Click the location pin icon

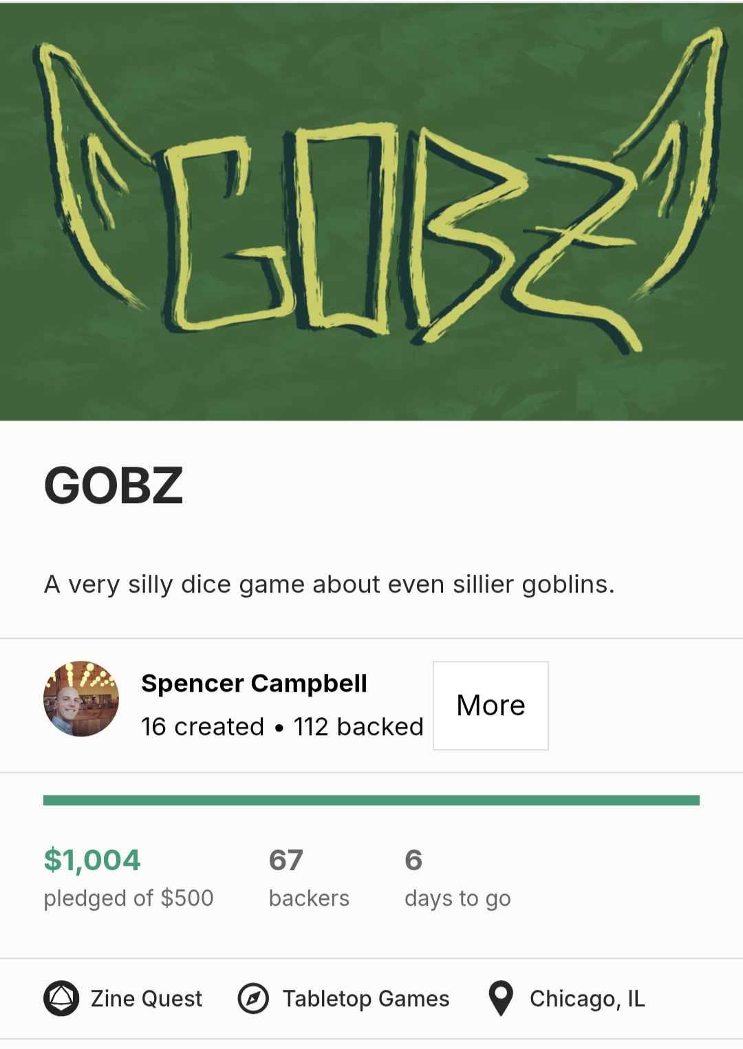(501, 998)
